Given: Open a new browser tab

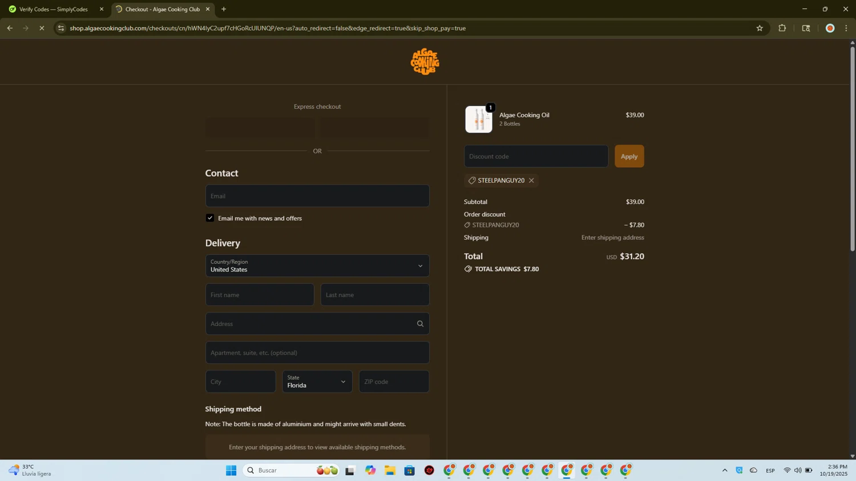Looking at the screenshot, I should (x=224, y=9).
